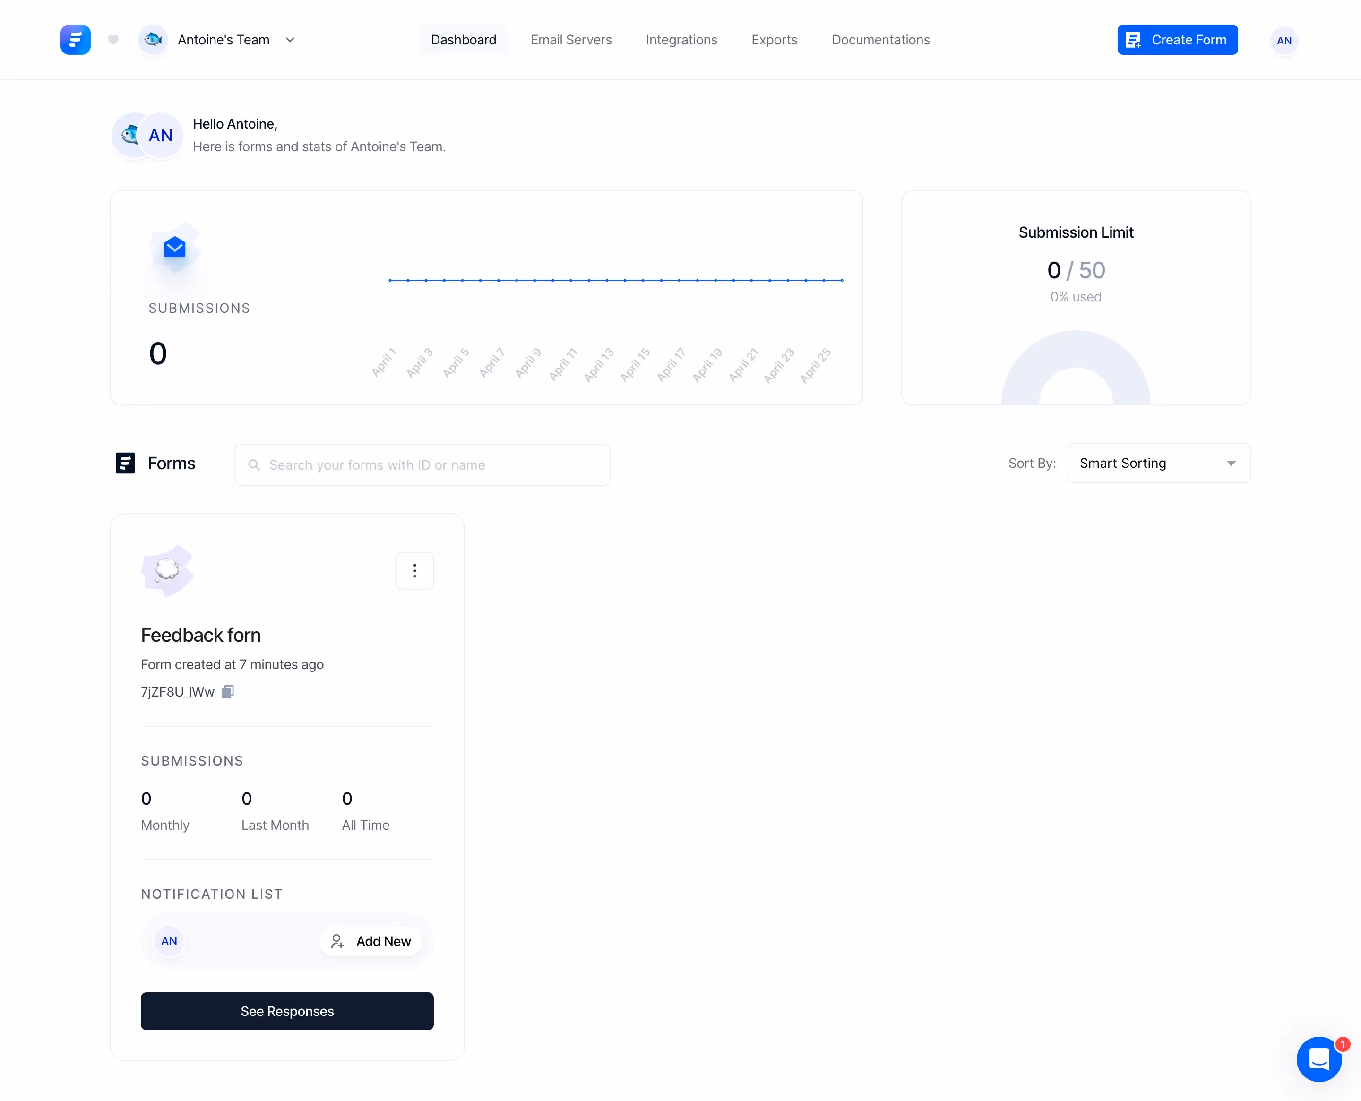Viewport: 1361px width, 1101px height.
Task: Click the AN avatar in the notification list
Action: tap(169, 941)
